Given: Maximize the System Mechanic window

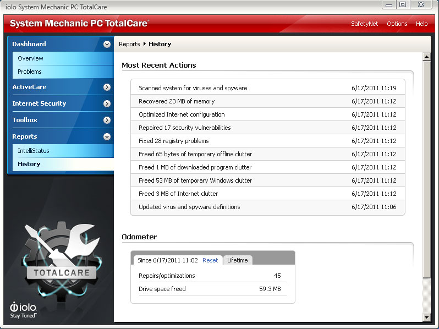Looking at the screenshot, I should click(x=403, y=4).
